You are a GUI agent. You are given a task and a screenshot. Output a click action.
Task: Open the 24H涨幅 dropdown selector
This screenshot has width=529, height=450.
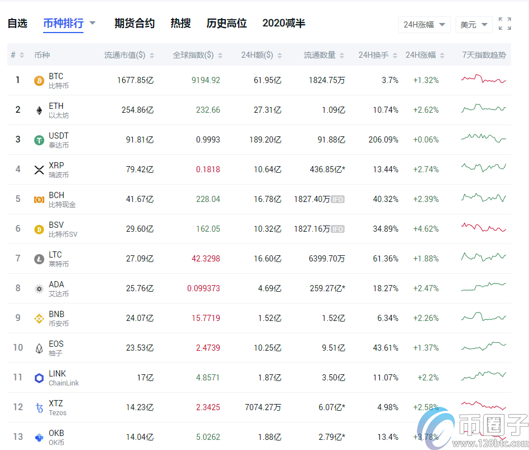[424, 25]
